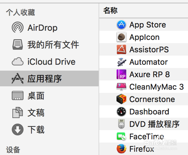188x155 pixels.
Task: Select the CleanMyMac 3 icon
Action: 121,87
